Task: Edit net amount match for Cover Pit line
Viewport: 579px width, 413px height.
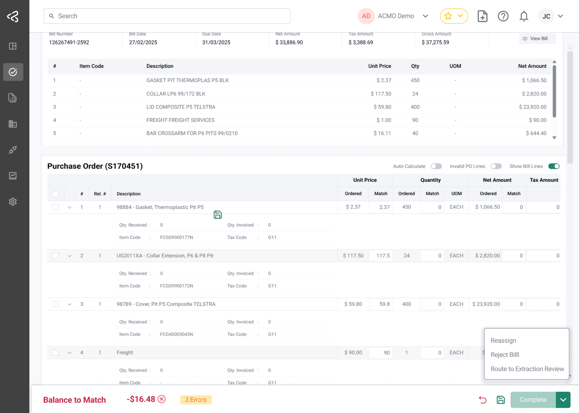Action: pos(514,304)
